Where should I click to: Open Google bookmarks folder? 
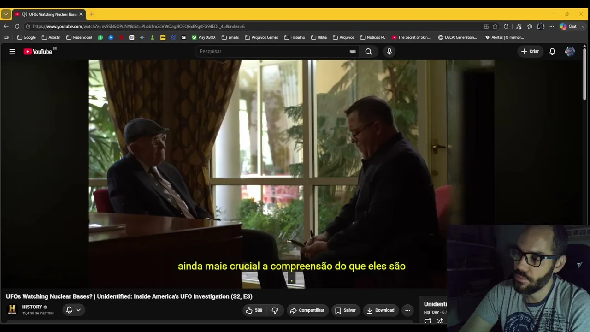point(26,37)
